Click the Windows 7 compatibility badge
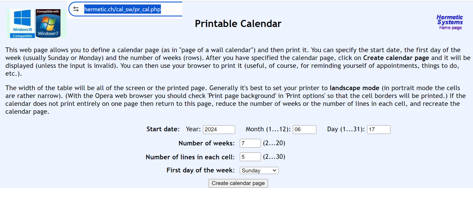This screenshot has width=473, height=207. (48, 24)
